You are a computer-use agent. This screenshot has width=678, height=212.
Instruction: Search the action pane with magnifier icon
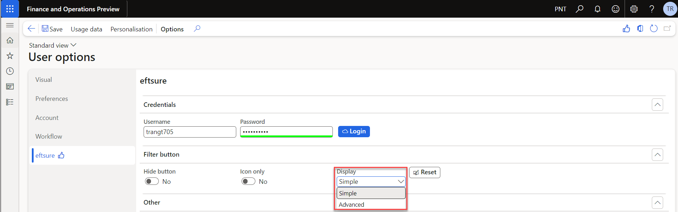197,29
